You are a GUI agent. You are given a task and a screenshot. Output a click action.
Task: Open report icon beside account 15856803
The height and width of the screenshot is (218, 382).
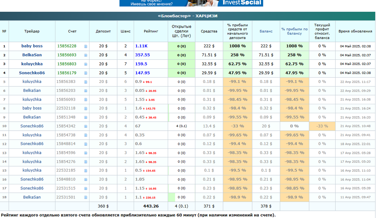[86, 64]
